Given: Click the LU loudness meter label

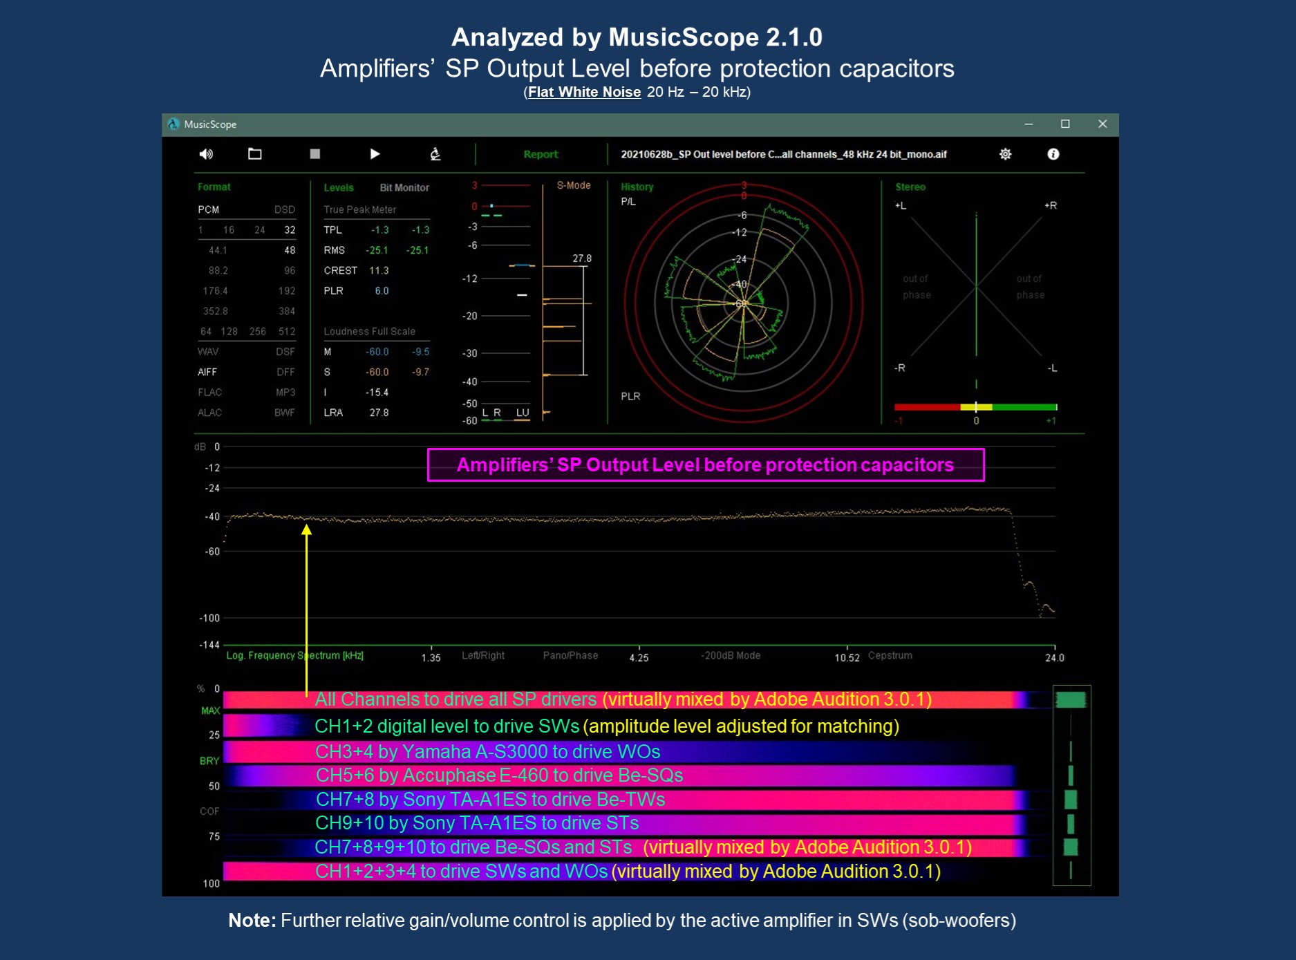Looking at the screenshot, I should click(523, 413).
